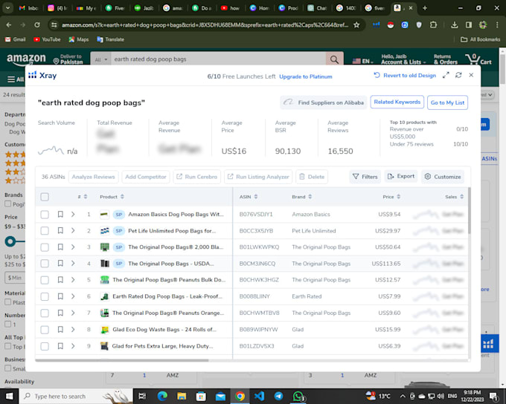Check the Amazon Basics Dog Poop Bags row
Viewport: 506px width, 404px height.
pos(45,214)
